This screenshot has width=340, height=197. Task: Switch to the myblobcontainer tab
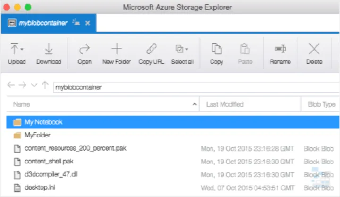pyautogui.click(x=42, y=23)
